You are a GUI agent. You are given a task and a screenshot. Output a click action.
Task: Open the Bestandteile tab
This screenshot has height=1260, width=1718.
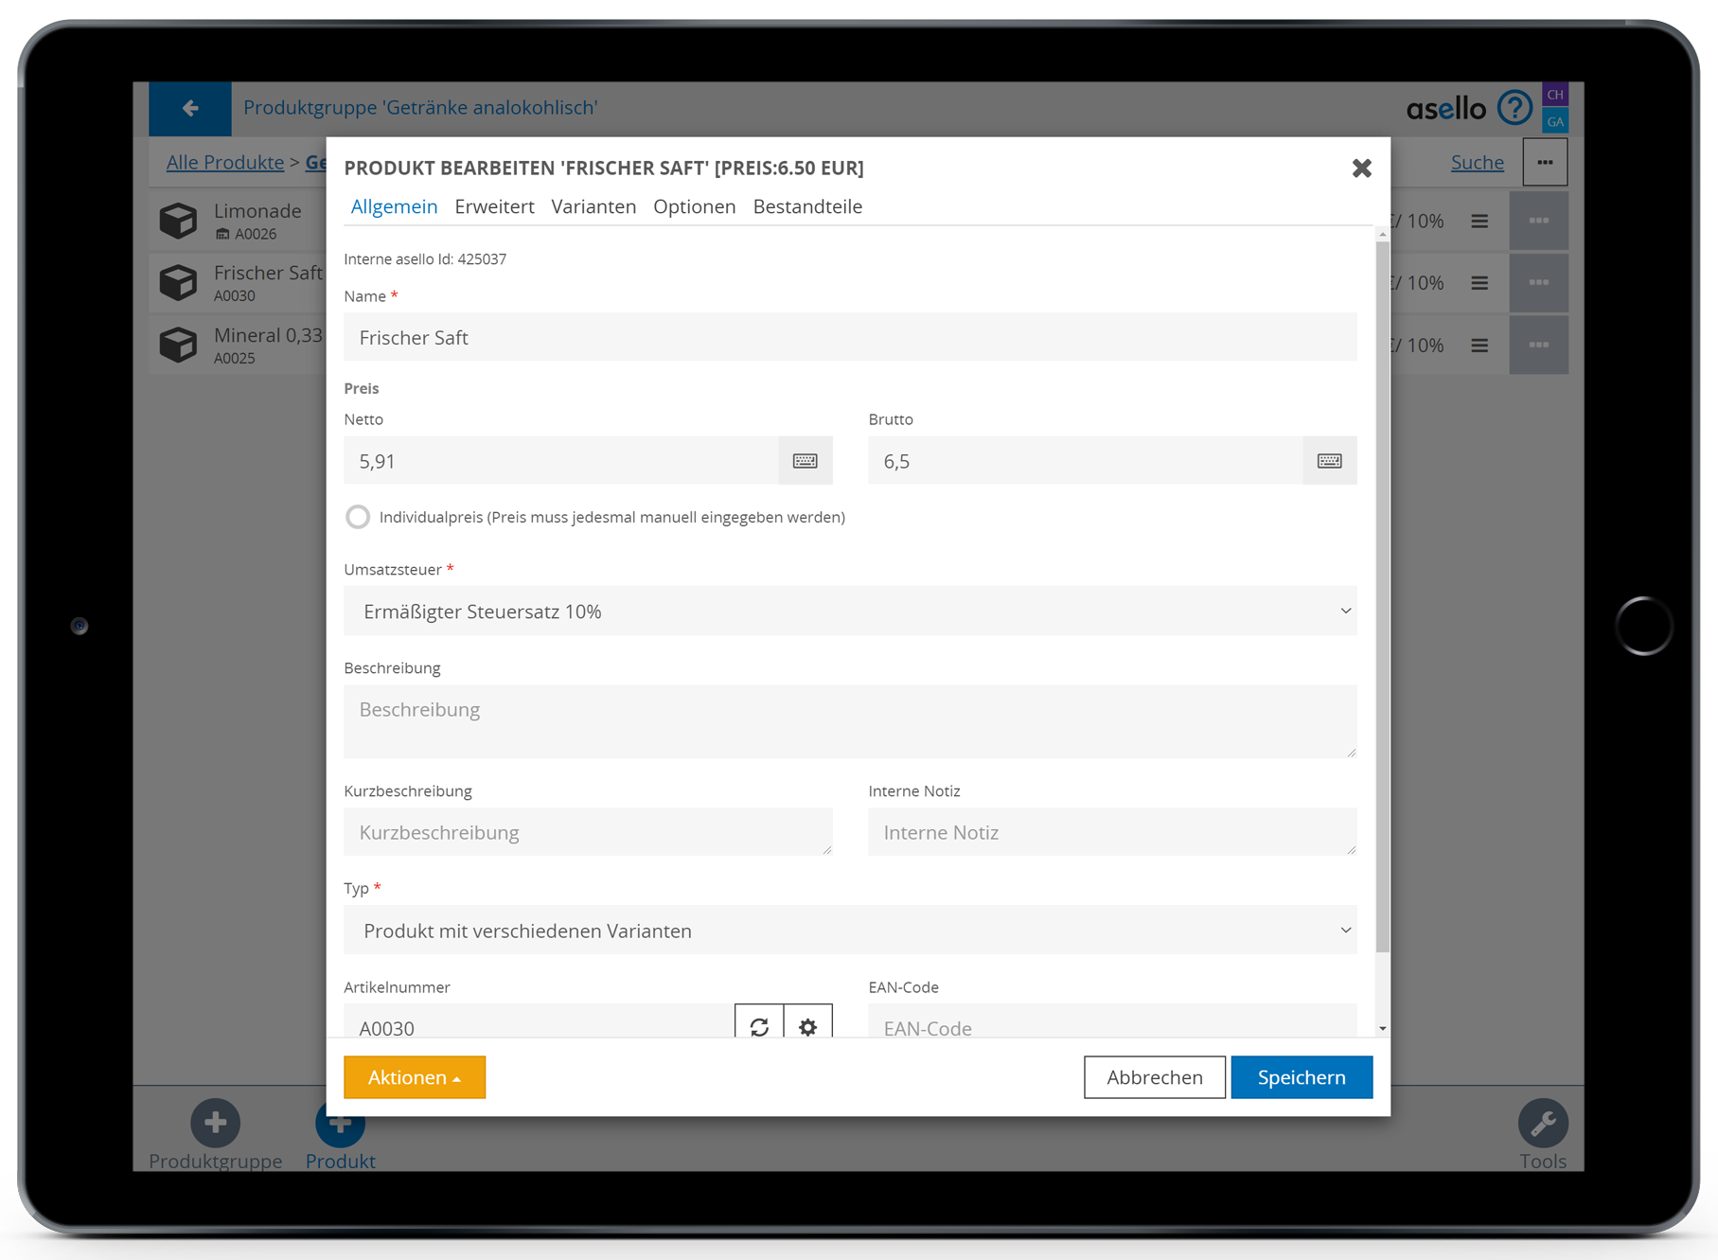point(807,206)
